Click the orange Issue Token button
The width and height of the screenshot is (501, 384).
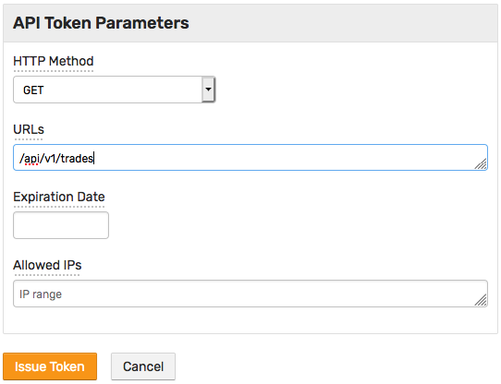[x=50, y=366]
